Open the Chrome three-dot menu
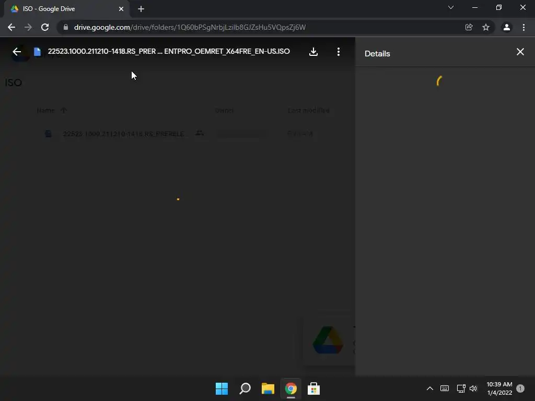The height and width of the screenshot is (401, 535). [x=524, y=27]
